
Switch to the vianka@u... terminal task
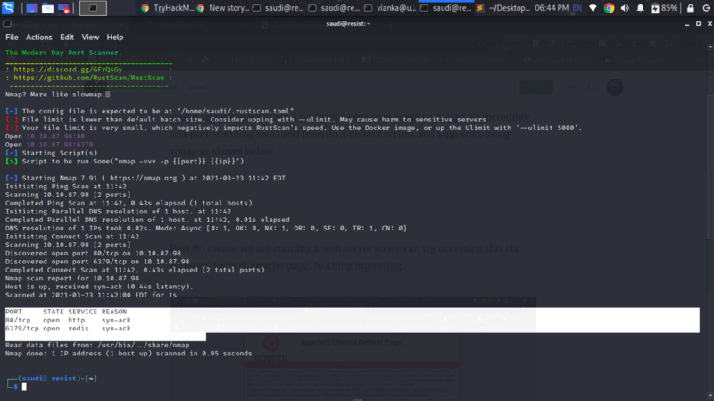pos(391,8)
